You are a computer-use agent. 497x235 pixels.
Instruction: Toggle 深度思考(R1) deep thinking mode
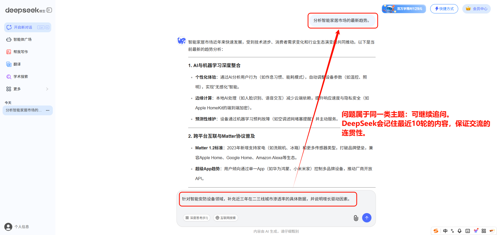tap(196, 218)
